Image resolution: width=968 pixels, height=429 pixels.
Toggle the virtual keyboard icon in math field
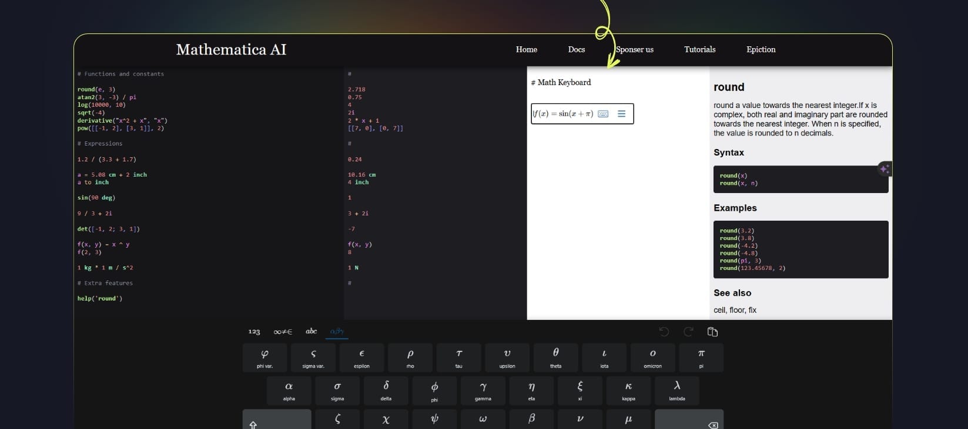click(603, 114)
